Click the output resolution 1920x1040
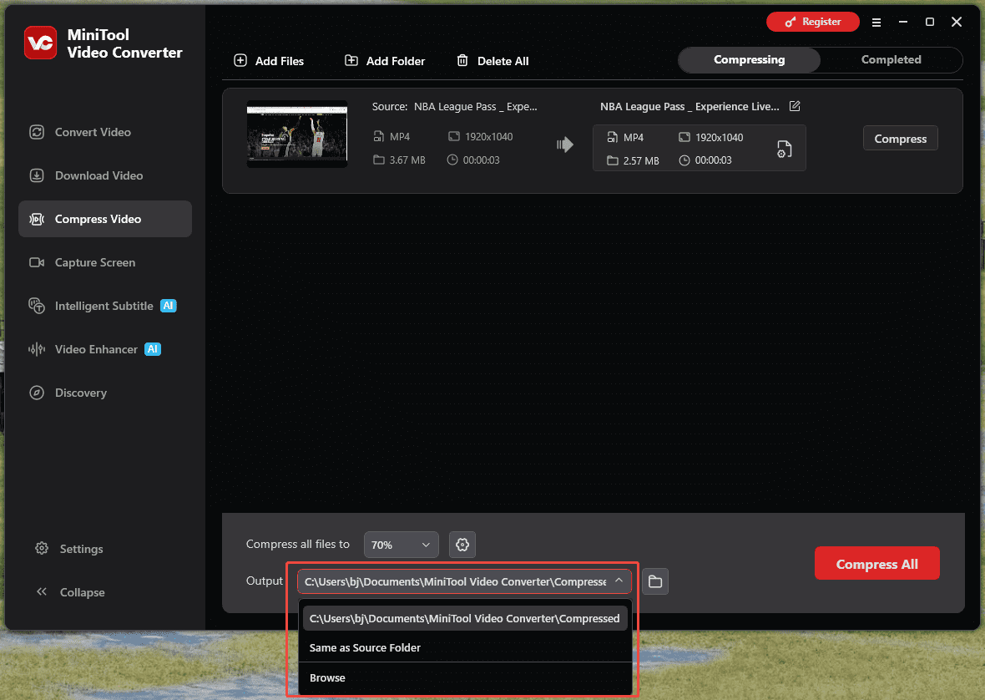985x700 pixels. (719, 138)
